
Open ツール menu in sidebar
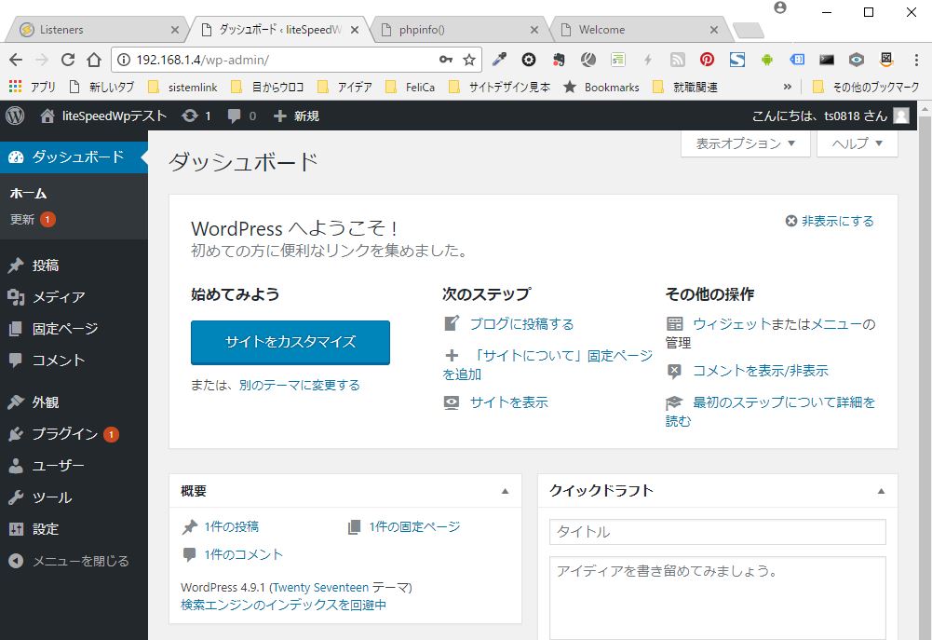click(74, 497)
